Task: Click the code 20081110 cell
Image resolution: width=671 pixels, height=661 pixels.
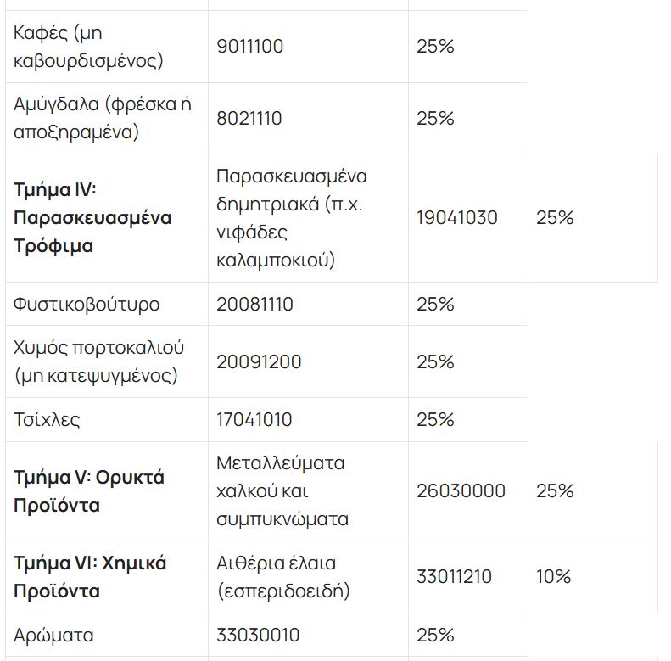Action: (x=254, y=304)
